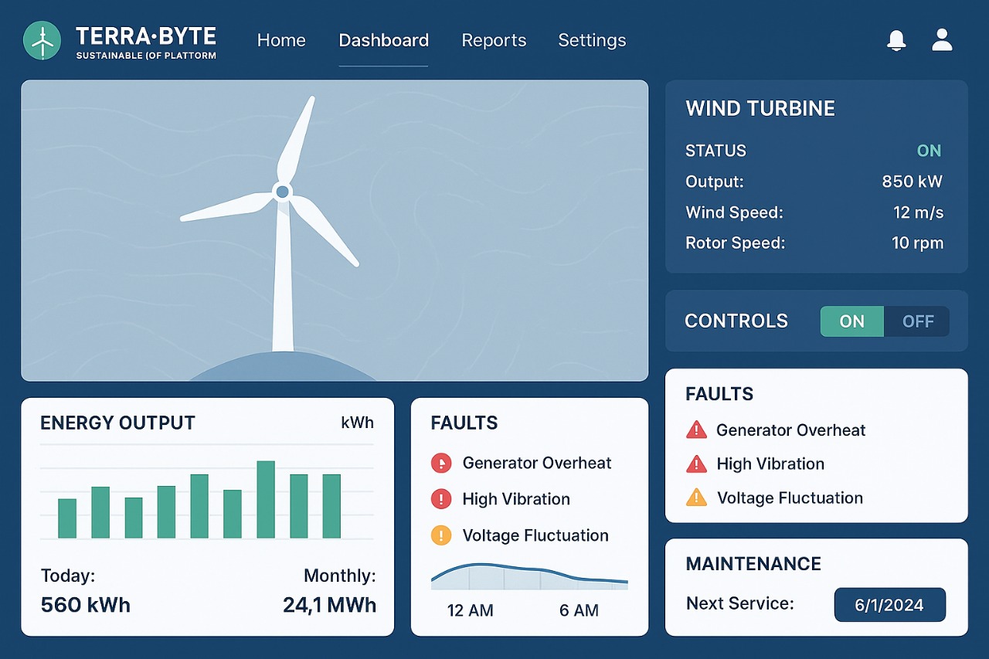Click red triangle warning for Generator Overheat
The image size is (989, 659).
click(696, 430)
